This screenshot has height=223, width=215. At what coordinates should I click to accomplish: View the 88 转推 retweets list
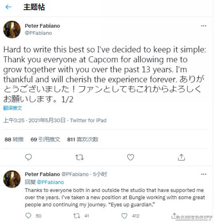point(14,139)
